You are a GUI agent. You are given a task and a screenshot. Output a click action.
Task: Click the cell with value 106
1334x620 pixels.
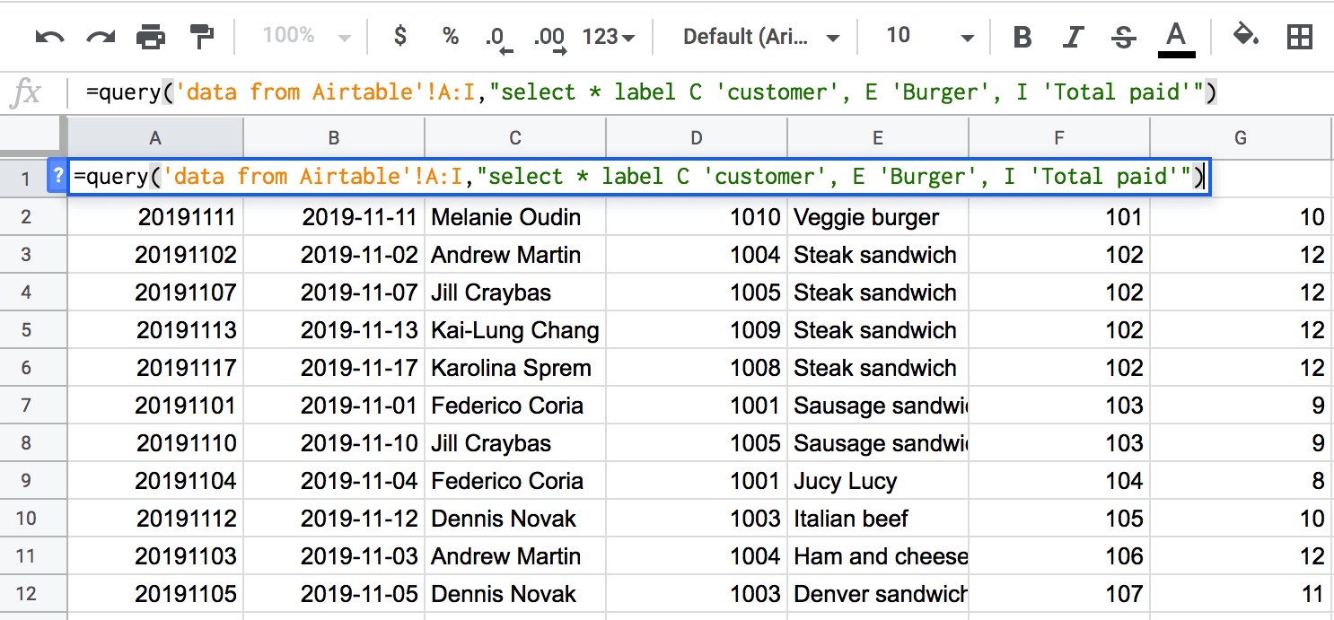[1059, 556]
